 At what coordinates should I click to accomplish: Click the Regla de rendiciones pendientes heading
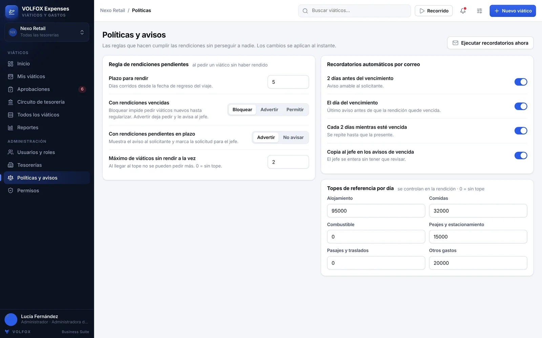click(148, 64)
